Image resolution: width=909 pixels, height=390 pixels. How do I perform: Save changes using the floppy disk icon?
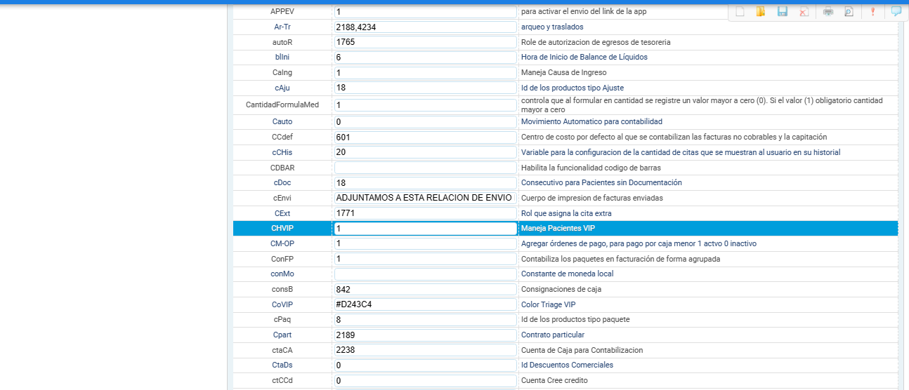pyautogui.click(x=782, y=11)
